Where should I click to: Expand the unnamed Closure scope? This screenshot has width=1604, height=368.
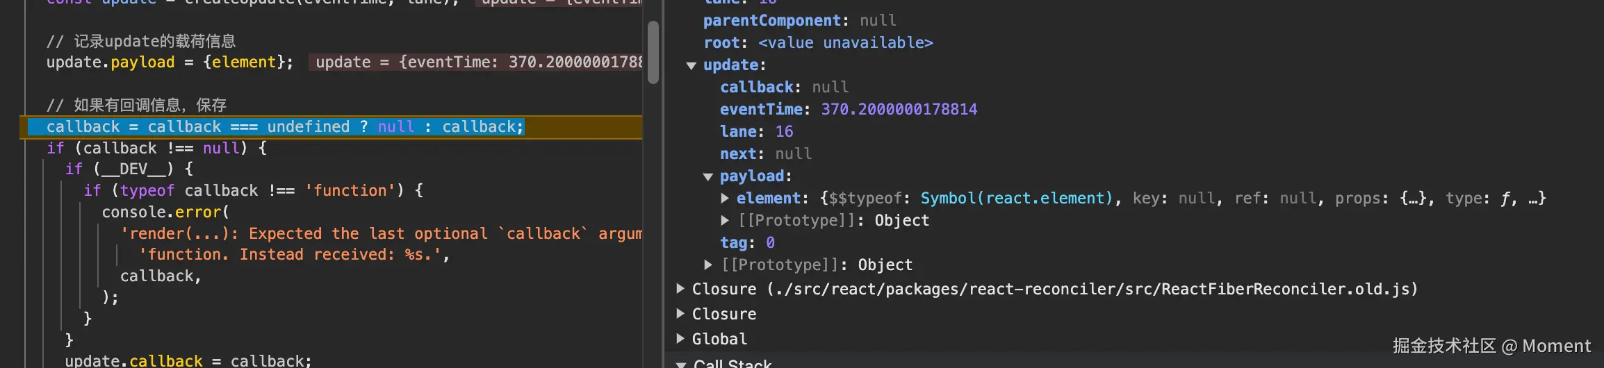click(x=681, y=314)
